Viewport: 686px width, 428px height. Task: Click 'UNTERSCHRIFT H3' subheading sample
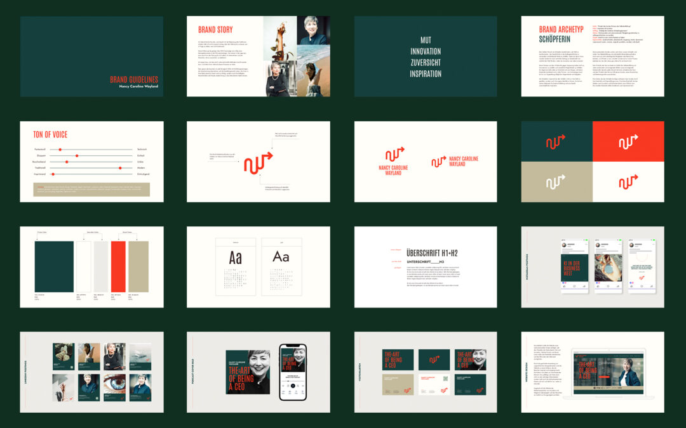(x=425, y=262)
